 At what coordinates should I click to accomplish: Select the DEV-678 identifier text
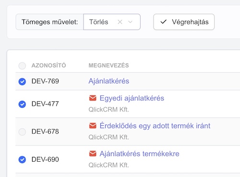pyautogui.click(x=45, y=132)
